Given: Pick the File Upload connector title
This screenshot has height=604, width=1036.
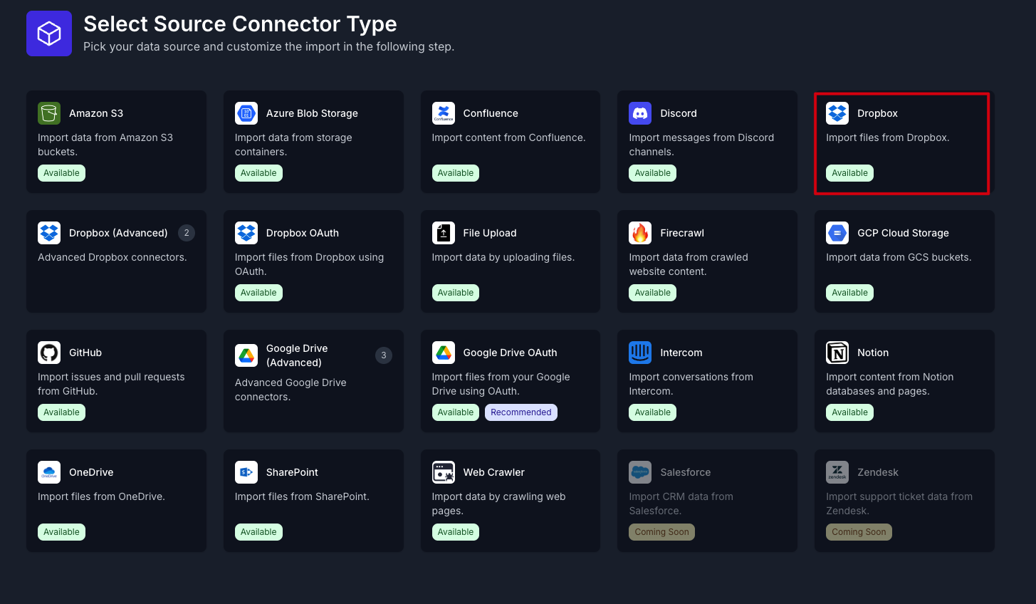Looking at the screenshot, I should click(x=490, y=233).
